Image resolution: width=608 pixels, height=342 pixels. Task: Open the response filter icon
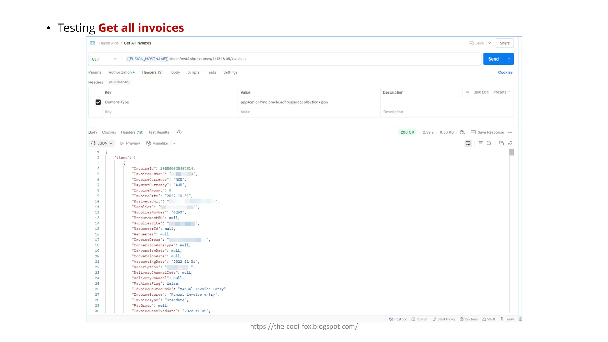tap(480, 143)
